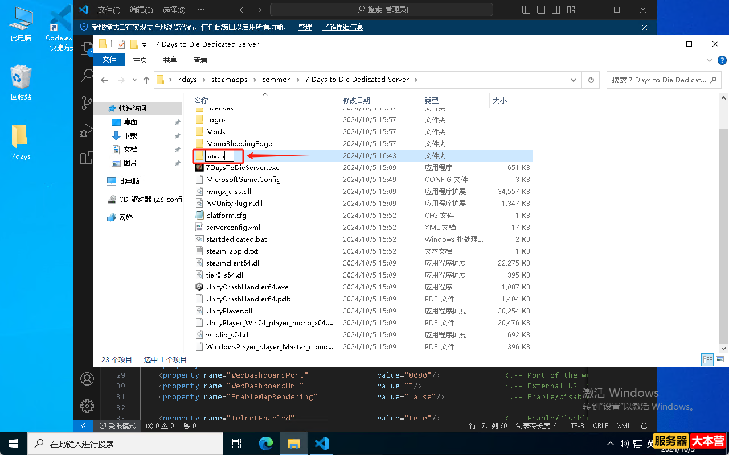Open the Manage gear icon in VS Code
The width and height of the screenshot is (729, 455).
point(87,406)
